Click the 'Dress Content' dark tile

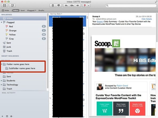point(121,108)
